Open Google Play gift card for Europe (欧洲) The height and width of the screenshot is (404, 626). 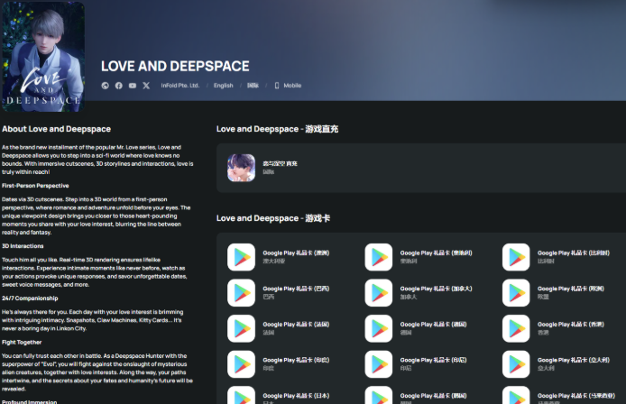(555, 292)
